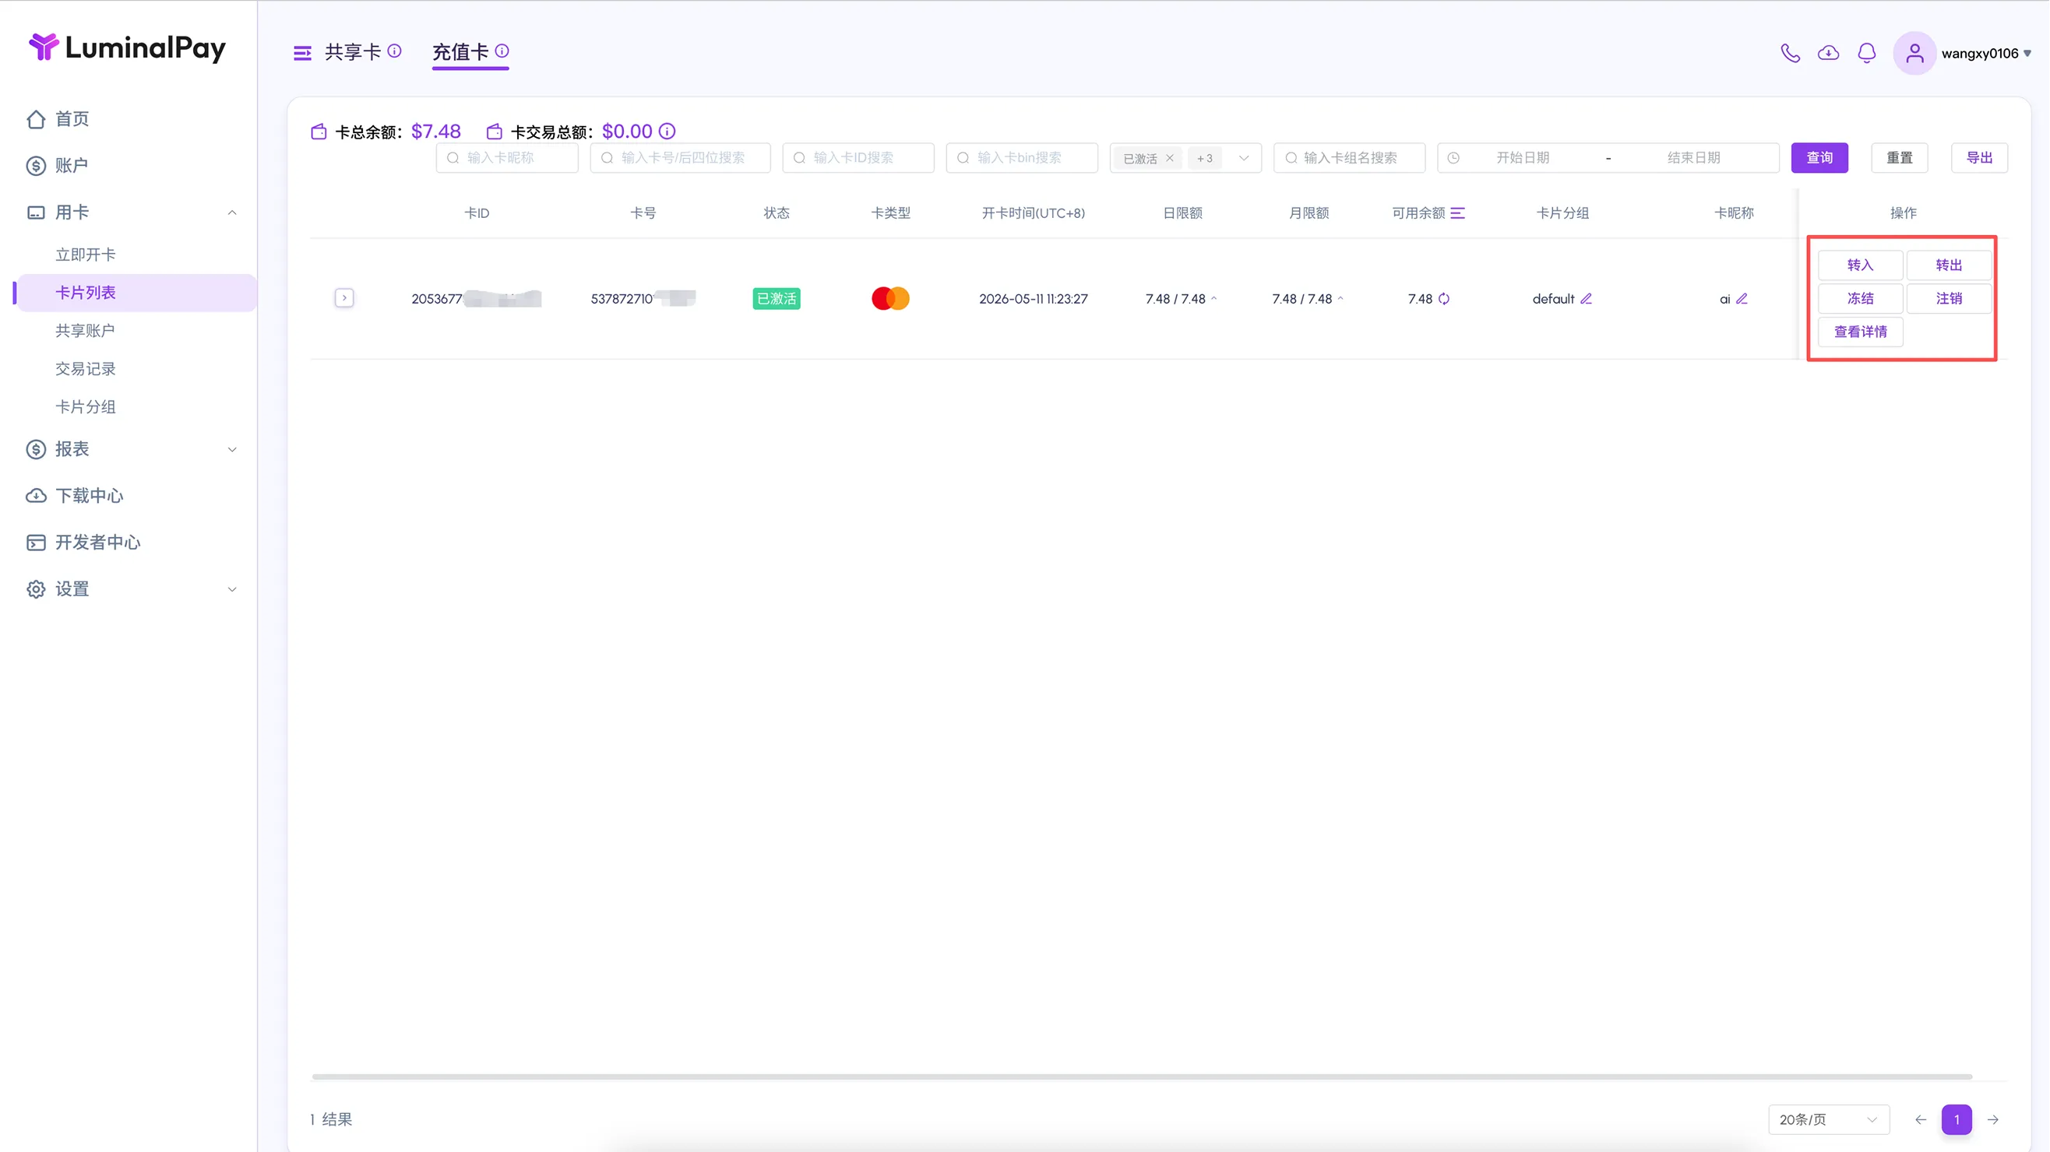The height and width of the screenshot is (1152, 2050).
Task: Click the 输入卡昵称 search field
Action: pyautogui.click(x=507, y=158)
